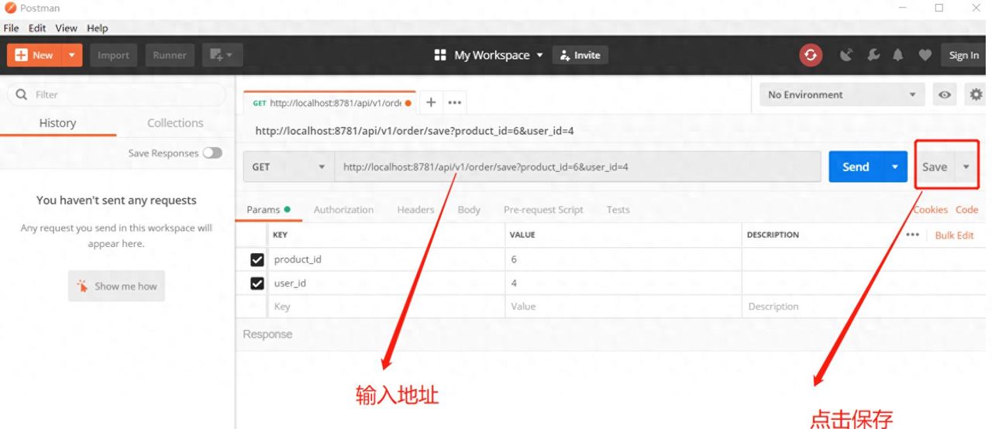Click the Bulk Edit link
This screenshot has height=429, width=992.
pyautogui.click(x=954, y=235)
